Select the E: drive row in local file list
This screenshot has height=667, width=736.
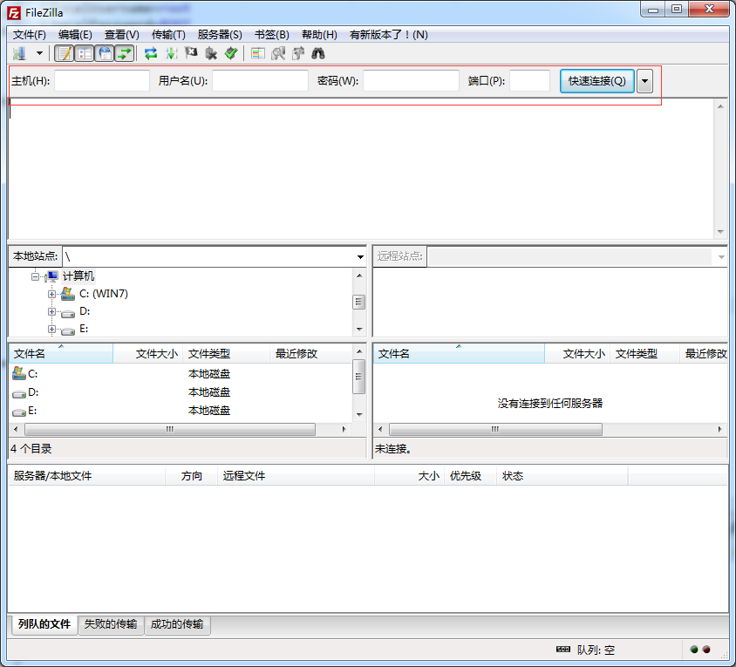[181, 411]
